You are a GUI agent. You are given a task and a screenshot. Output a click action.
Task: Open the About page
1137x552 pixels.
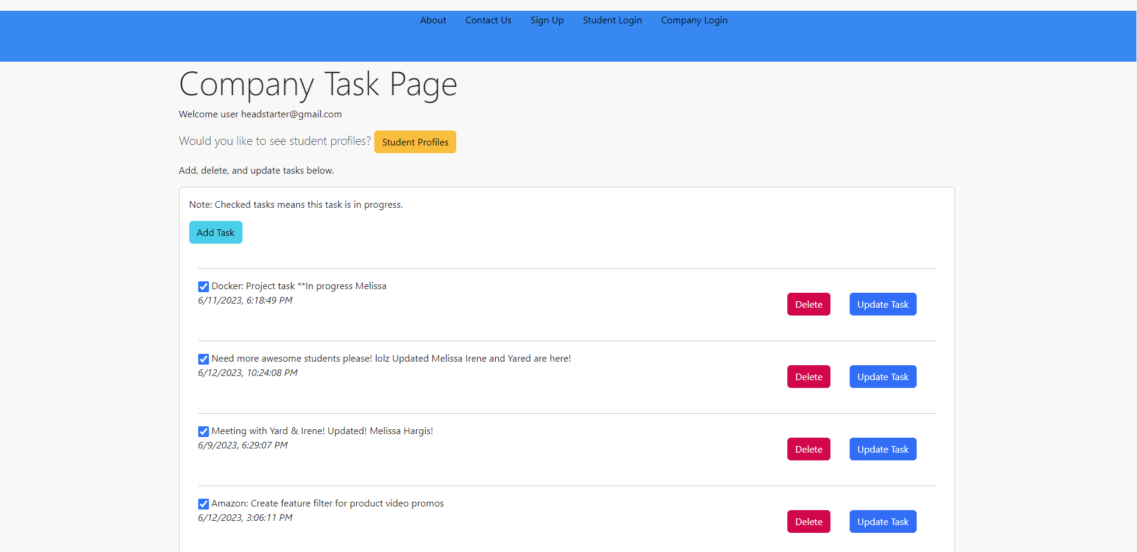point(432,20)
